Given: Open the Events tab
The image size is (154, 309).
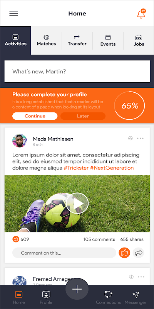Looking at the screenshot, I should (x=108, y=41).
